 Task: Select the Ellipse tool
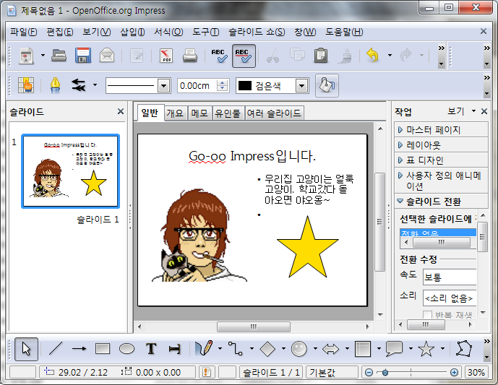point(126,349)
